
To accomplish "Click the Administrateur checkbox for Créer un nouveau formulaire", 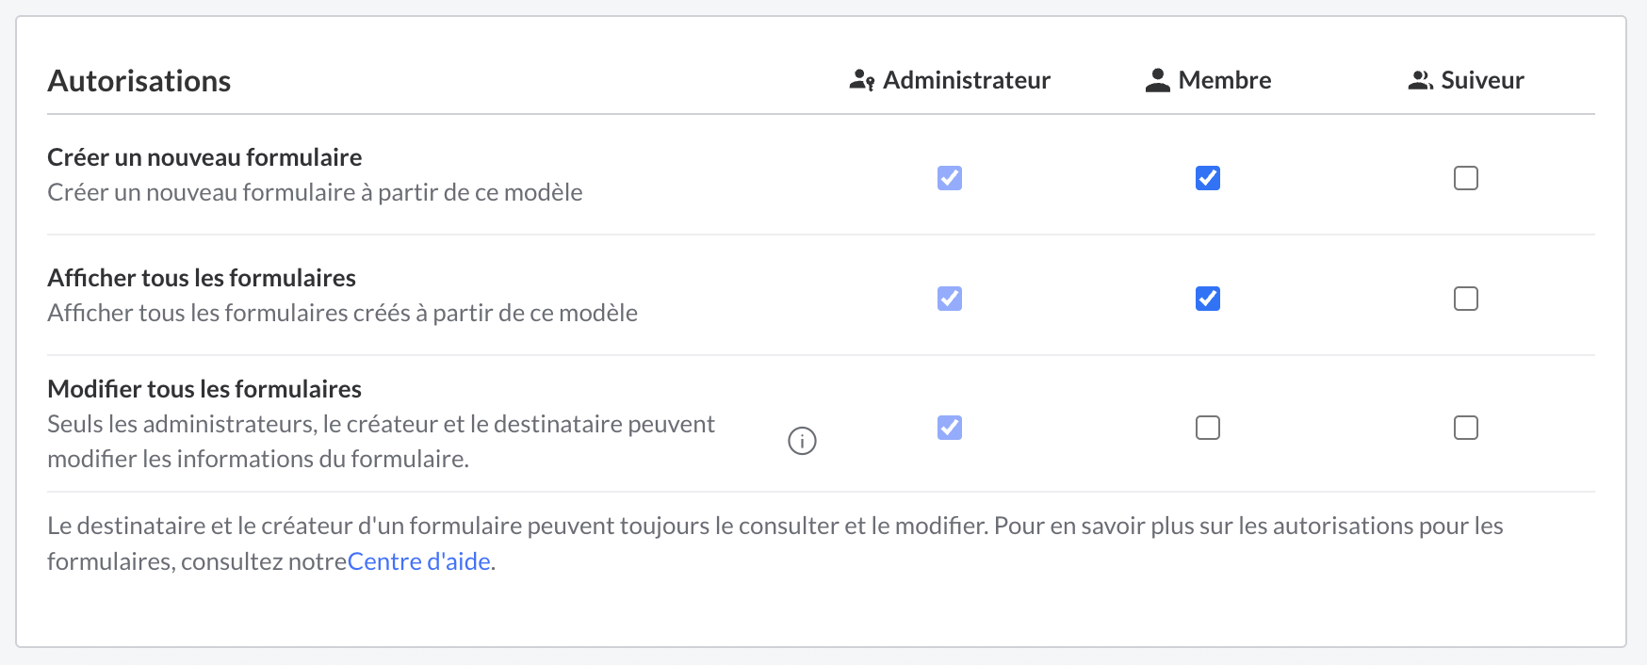I will [950, 177].
